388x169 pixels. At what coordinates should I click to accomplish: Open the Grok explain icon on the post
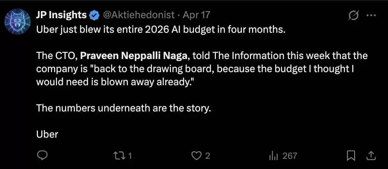[x=354, y=16]
